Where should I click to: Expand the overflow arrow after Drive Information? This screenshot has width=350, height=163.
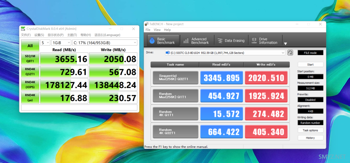pos(285,44)
